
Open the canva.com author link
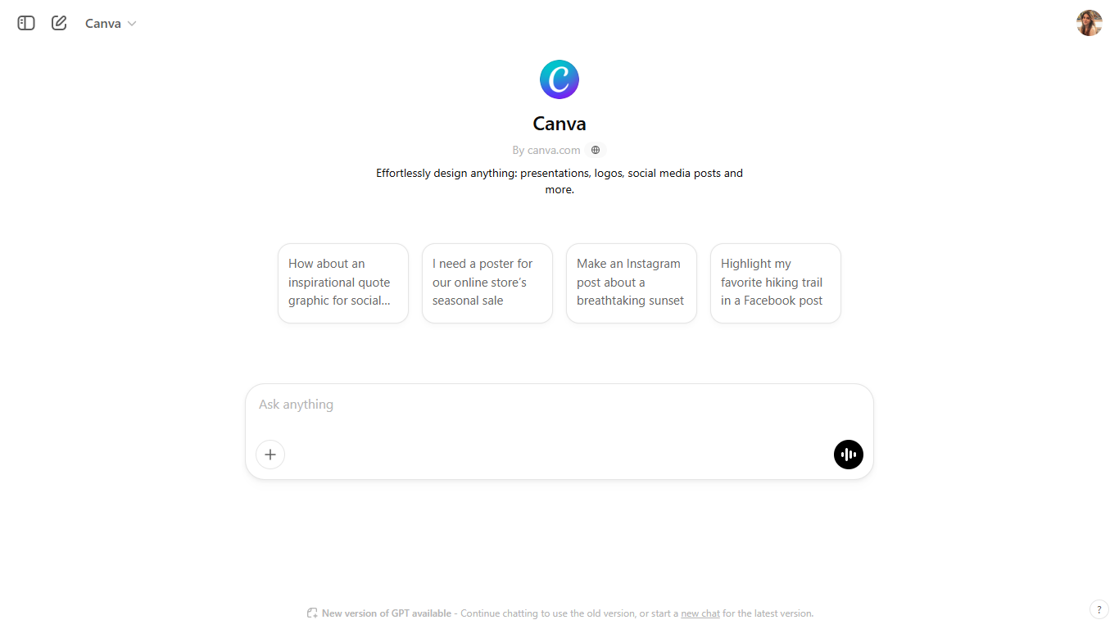546,150
